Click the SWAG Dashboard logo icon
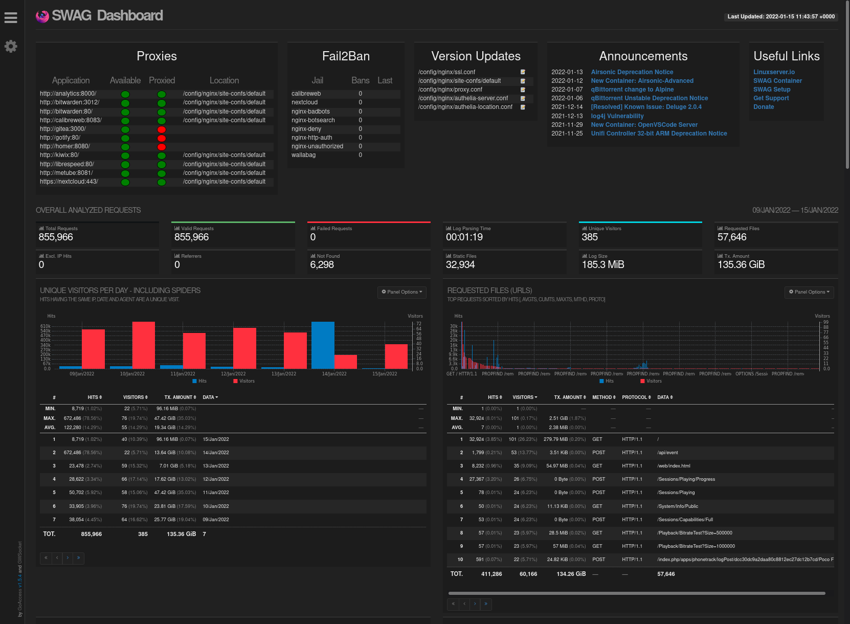 click(42, 16)
